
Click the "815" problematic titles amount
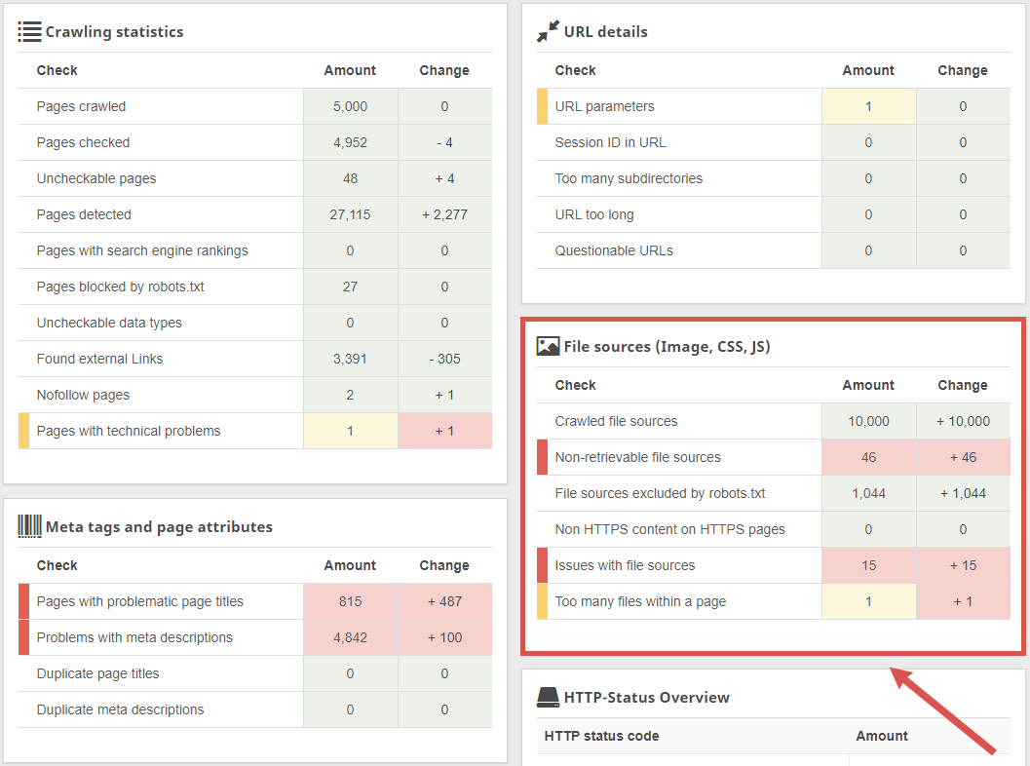pyautogui.click(x=350, y=601)
